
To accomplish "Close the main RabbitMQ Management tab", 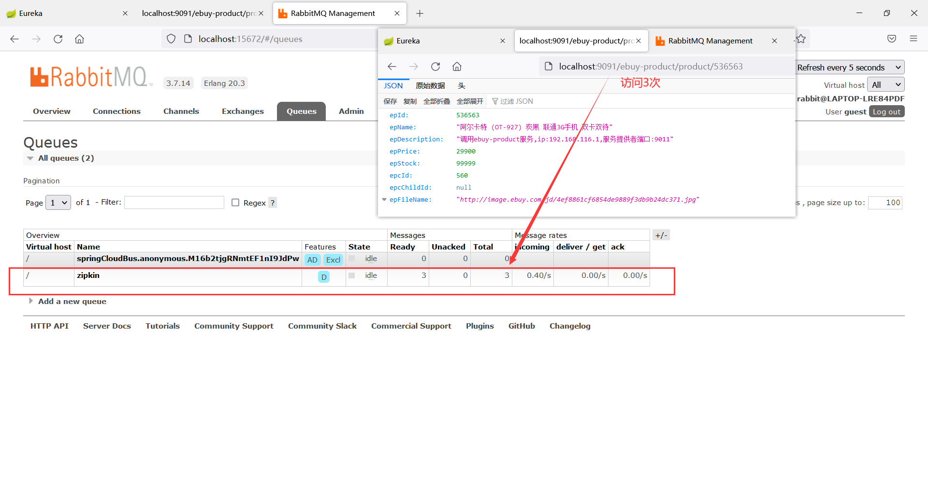I will (397, 14).
